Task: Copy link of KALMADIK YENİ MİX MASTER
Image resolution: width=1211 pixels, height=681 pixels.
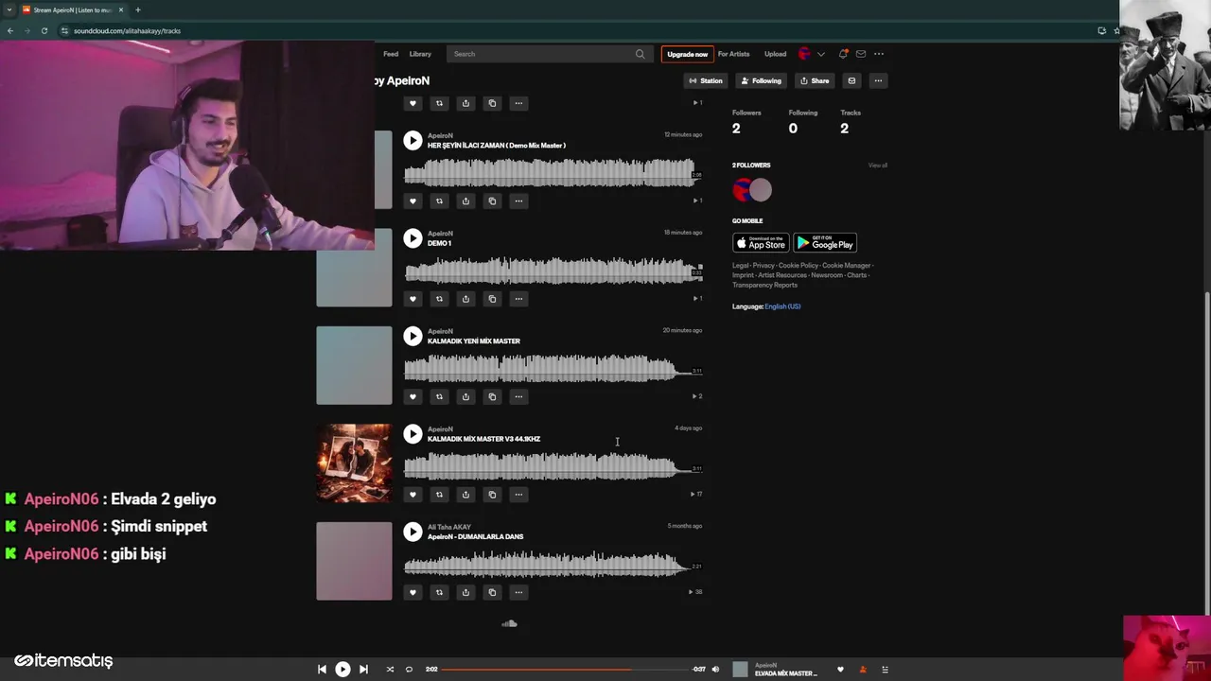Action: coord(492,396)
